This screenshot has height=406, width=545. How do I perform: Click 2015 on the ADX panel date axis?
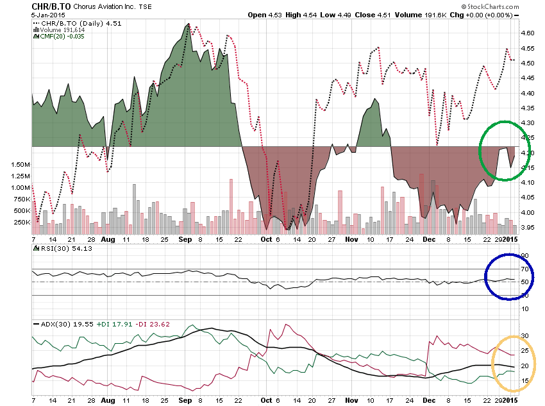pyautogui.click(x=510, y=400)
